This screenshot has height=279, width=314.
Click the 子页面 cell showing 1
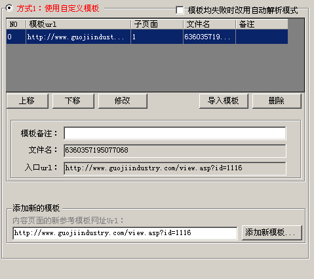pyautogui.click(x=157, y=37)
